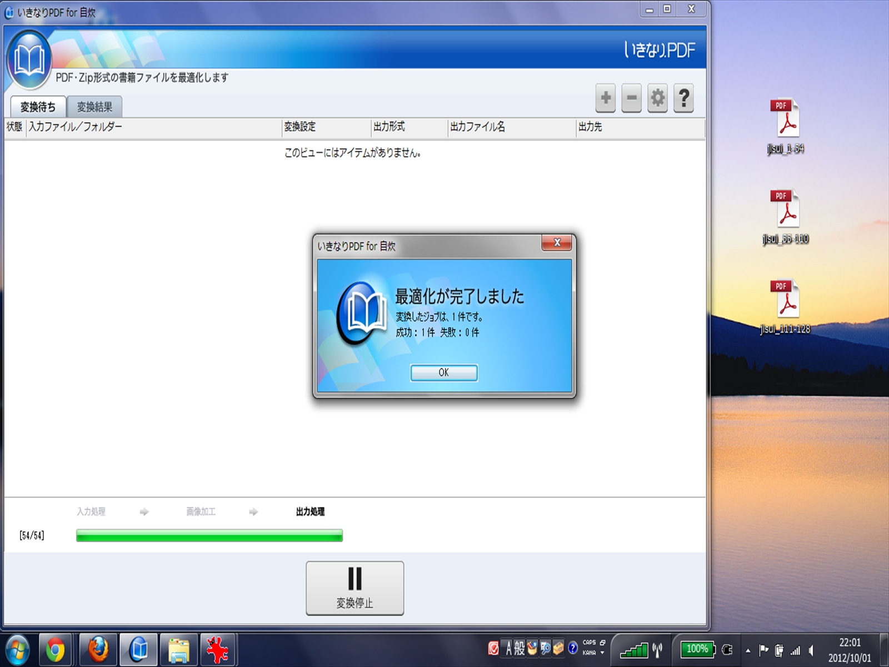Open the IME tools toolbox icon

tap(558, 649)
